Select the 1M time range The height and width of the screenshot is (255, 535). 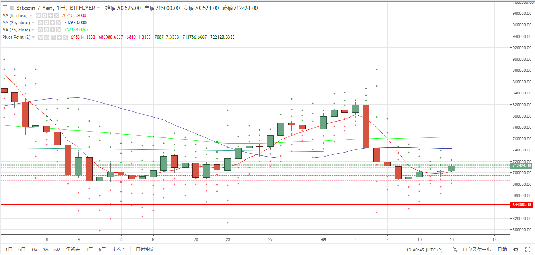34,250
